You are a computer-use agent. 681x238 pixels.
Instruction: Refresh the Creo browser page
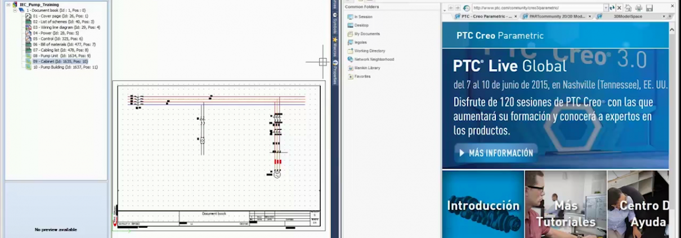point(612,8)
